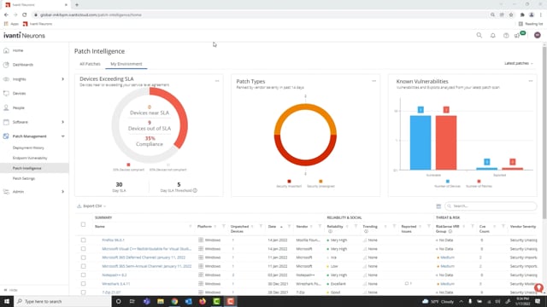Show info for Day SLA Threshold
This screenshot has height=307, width=547.
(x=195, y=190)
